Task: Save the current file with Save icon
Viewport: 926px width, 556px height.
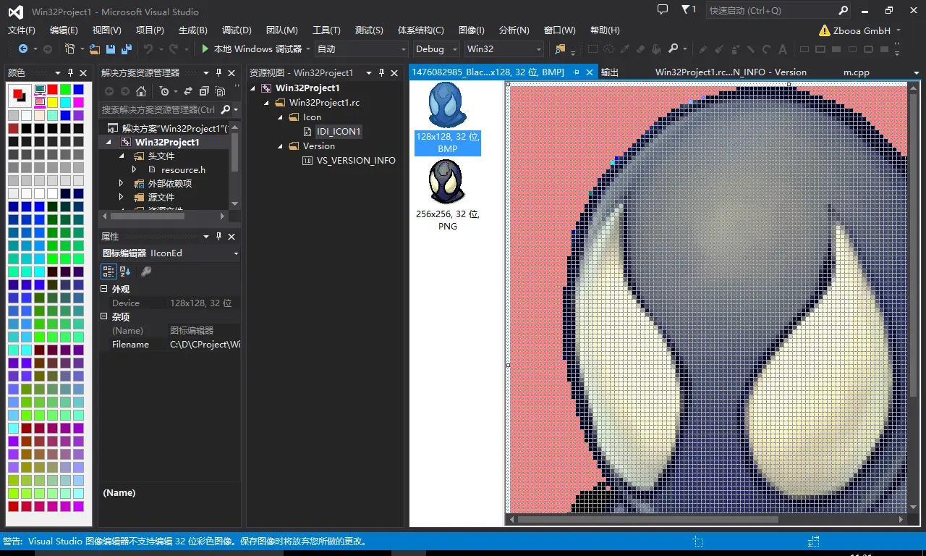Action: pyautogui.click(x=111, y=49)
